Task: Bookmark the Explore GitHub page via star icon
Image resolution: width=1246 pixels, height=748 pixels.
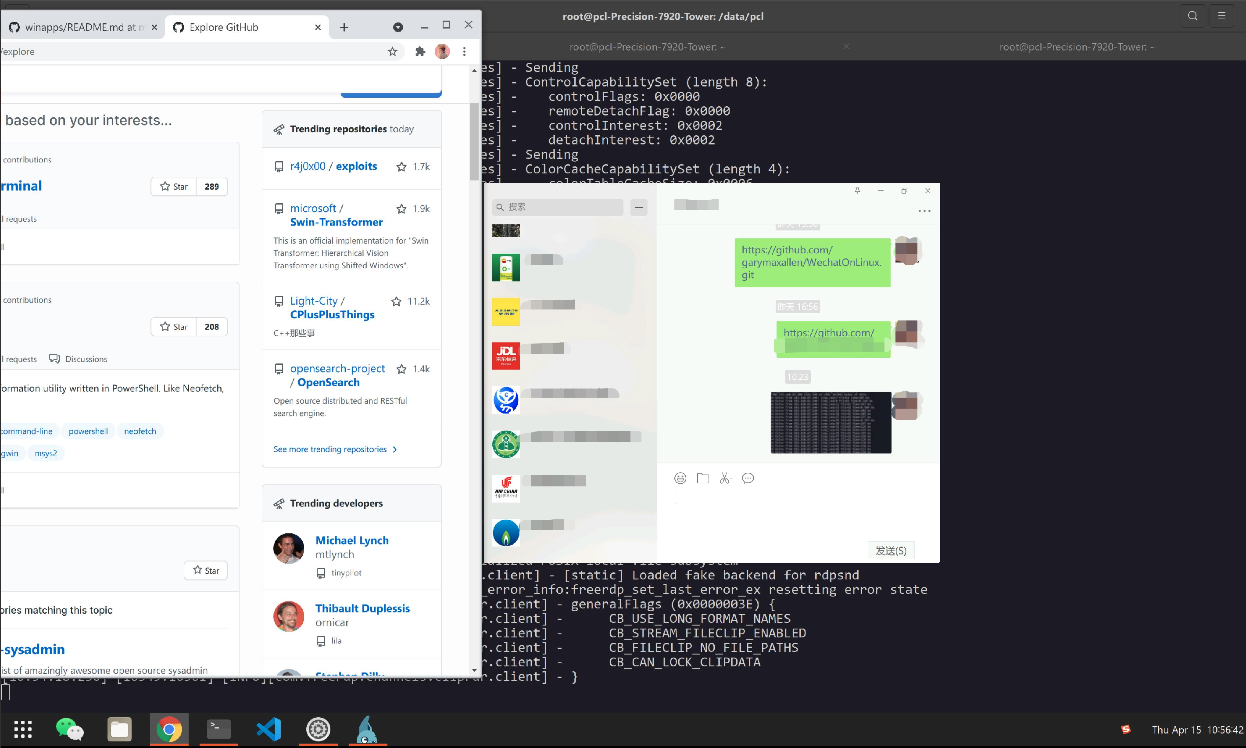Action: [392, 51]
